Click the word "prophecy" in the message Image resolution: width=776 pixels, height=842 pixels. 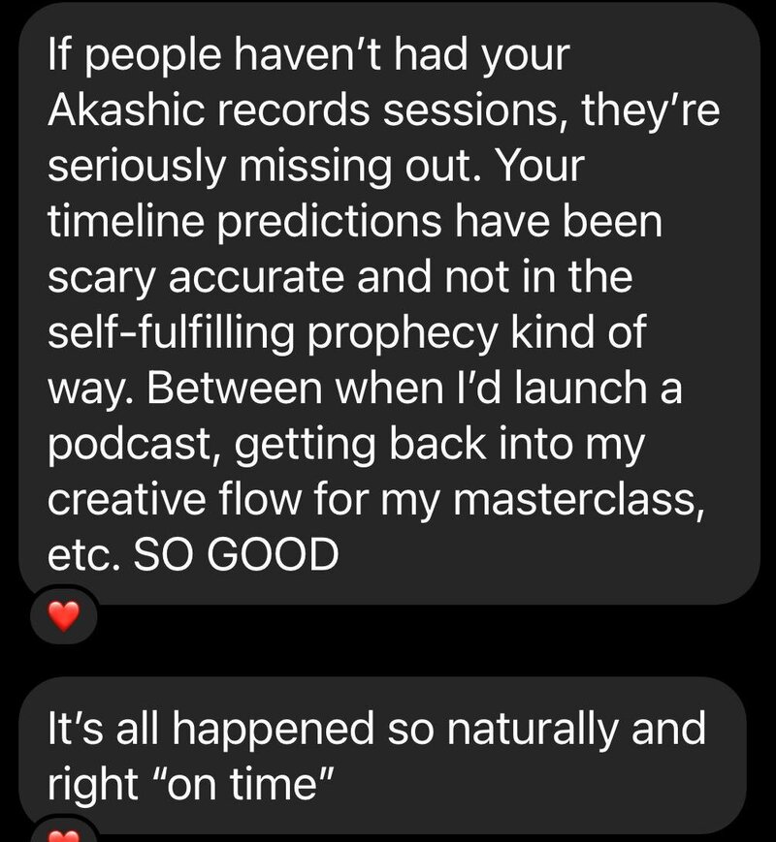[x=403, y=333]
